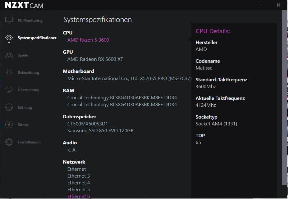This screenshot has width=288, height=199.
Task: Click the Beleuchtung sun icon
Action: [9, 73]
